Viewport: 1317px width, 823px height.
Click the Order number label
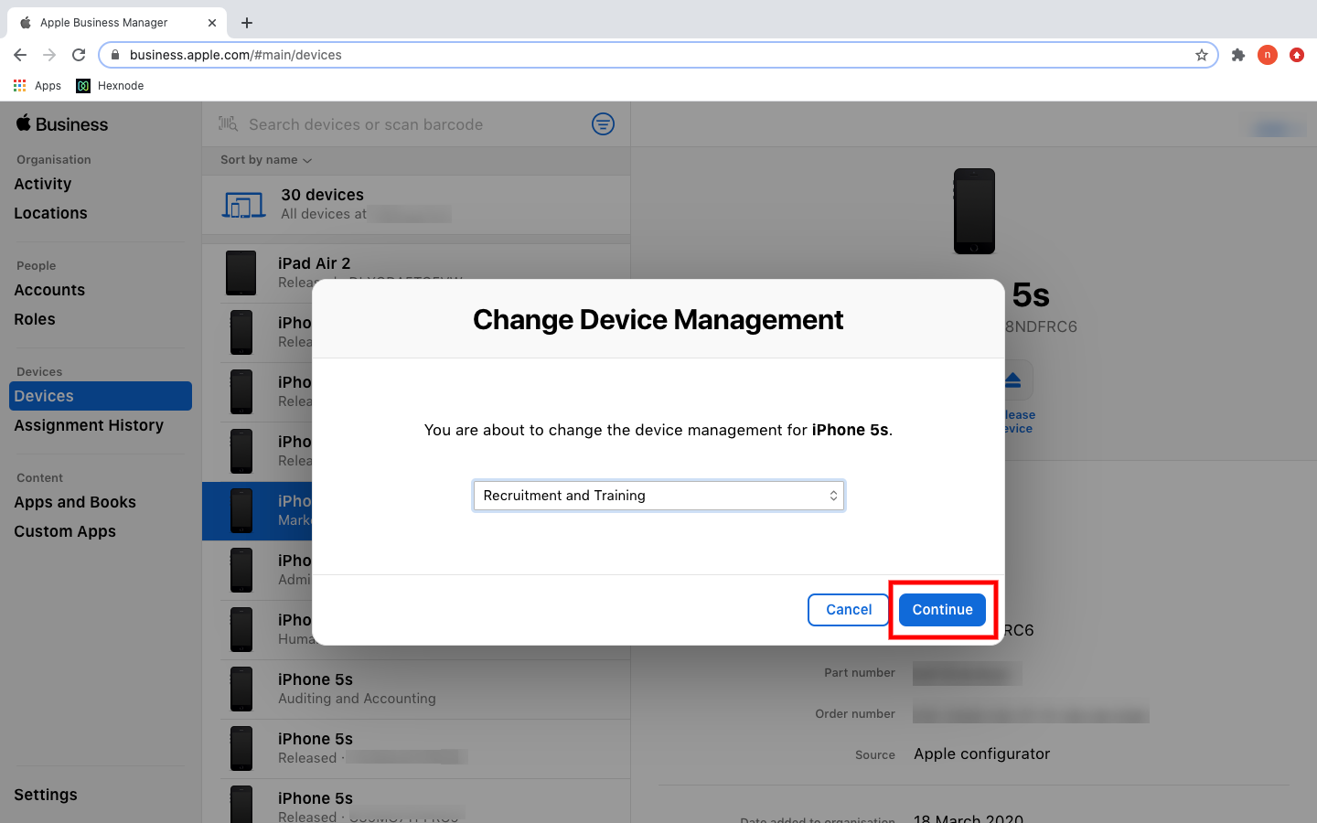[855, 714]
